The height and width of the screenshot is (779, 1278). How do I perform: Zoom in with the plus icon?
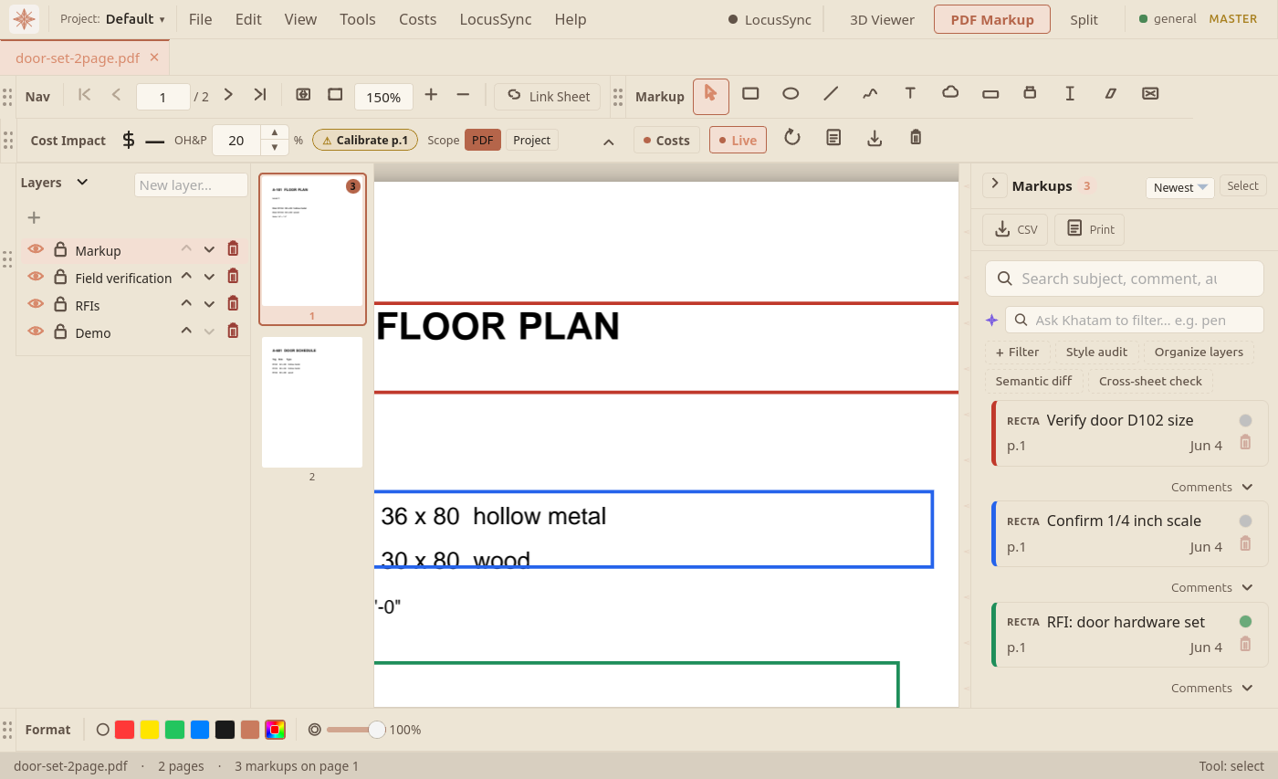pyautogui.click(x=431, y=94)
